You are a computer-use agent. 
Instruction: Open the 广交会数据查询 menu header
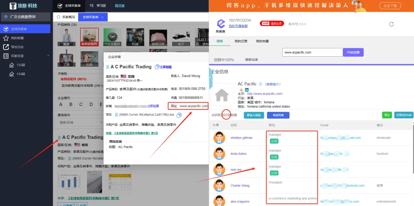(26, 17)
